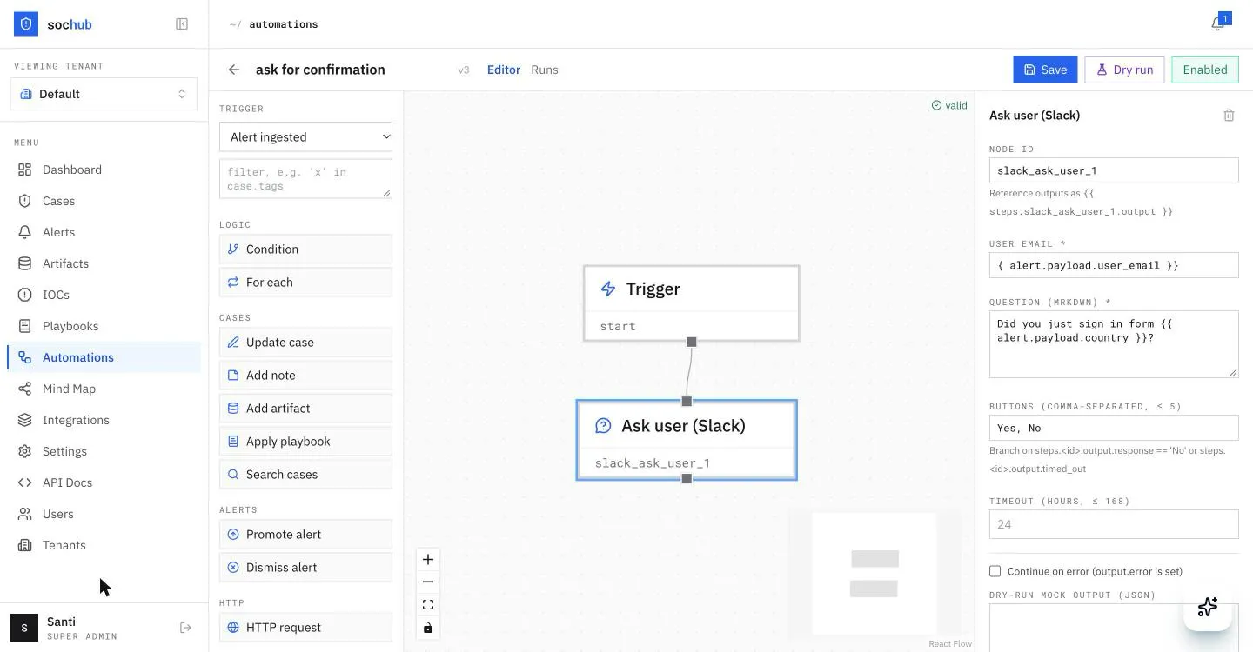Click the canvas minimap

pos(874,574)
